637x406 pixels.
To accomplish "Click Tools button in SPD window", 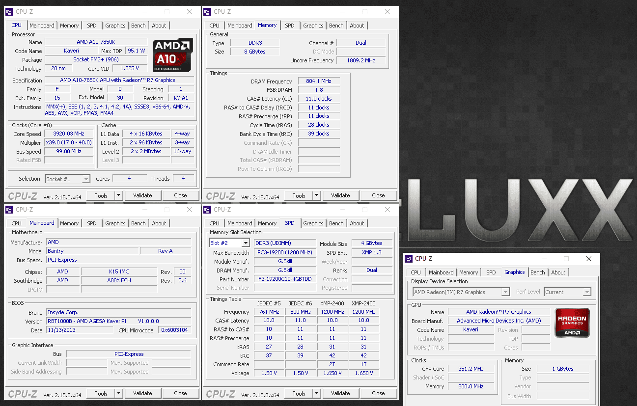I will click(x=299, y=393).
